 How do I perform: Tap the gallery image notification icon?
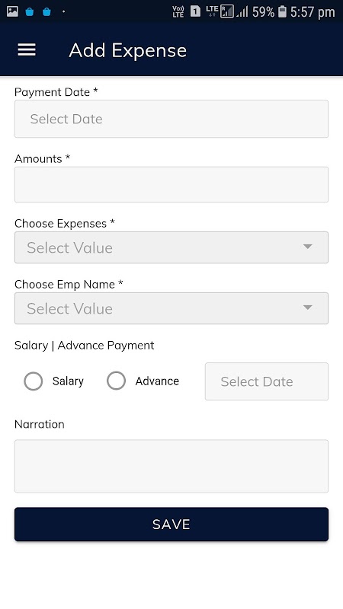tap(12, 11)
